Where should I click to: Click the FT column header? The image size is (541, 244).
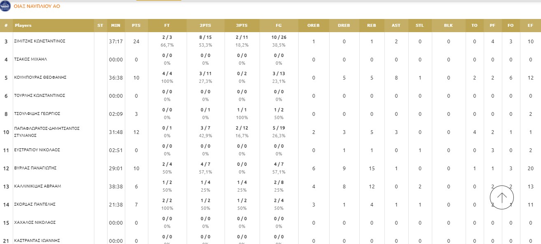pos(167,26)
